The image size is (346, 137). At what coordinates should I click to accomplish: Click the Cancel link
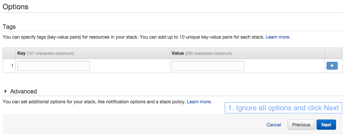[274, 125]
